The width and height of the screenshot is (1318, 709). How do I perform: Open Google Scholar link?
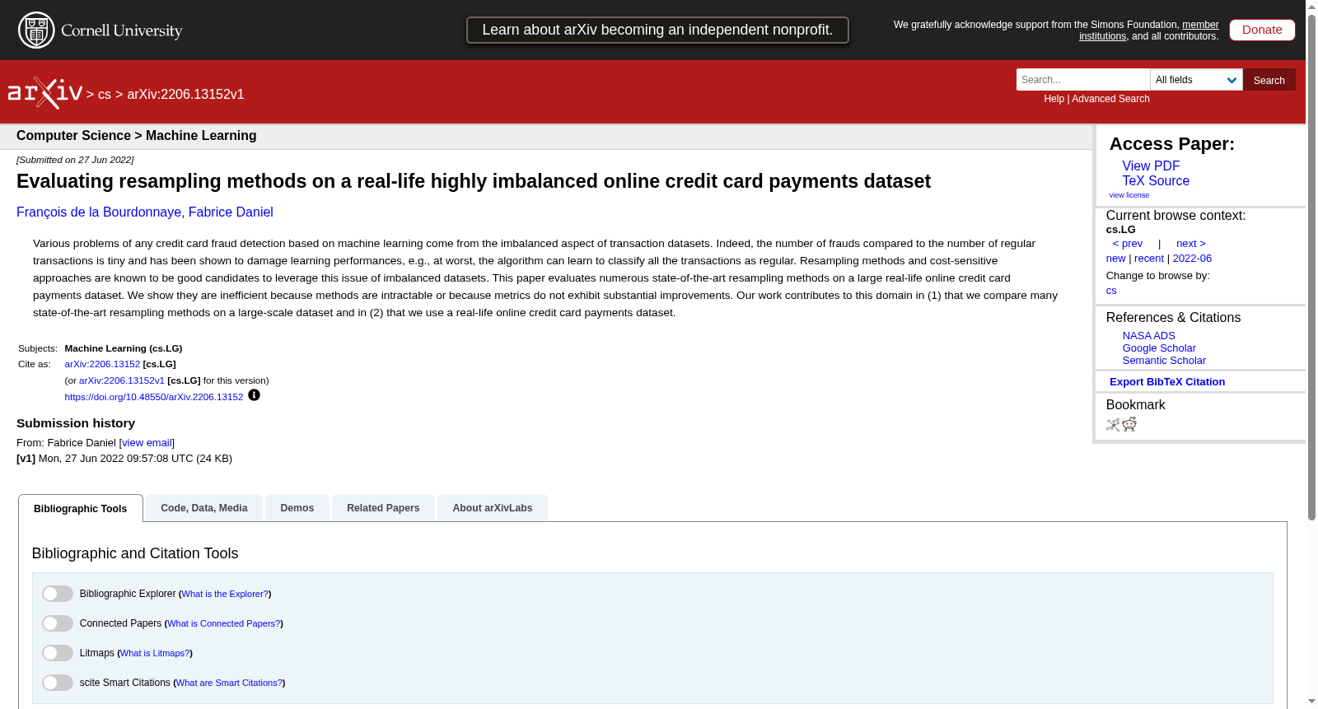pos(1159,348)
